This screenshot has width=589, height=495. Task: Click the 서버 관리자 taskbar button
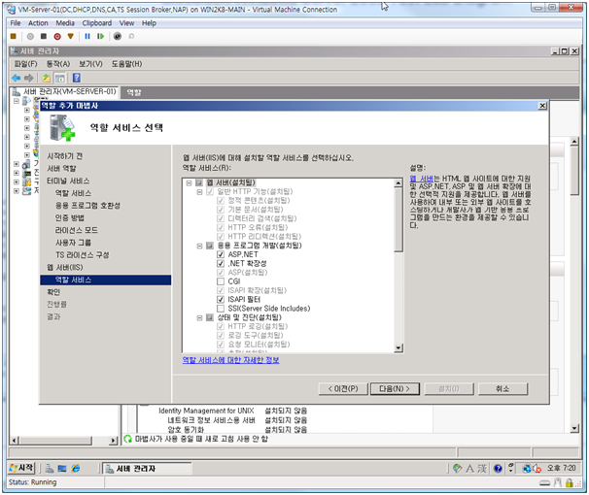147,469
